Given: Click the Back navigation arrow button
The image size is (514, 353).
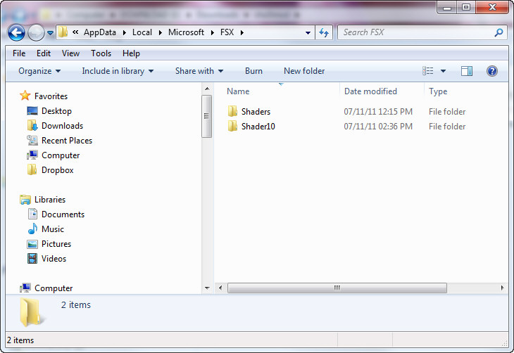Looking at the screenshot, I should [x=16, y=32].
